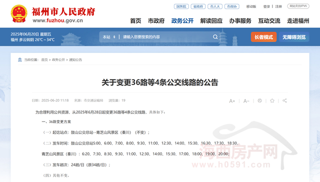Viewport: 320px width, 182px height.
Task: Share the announcement via share icon
Action: point(284,100)
